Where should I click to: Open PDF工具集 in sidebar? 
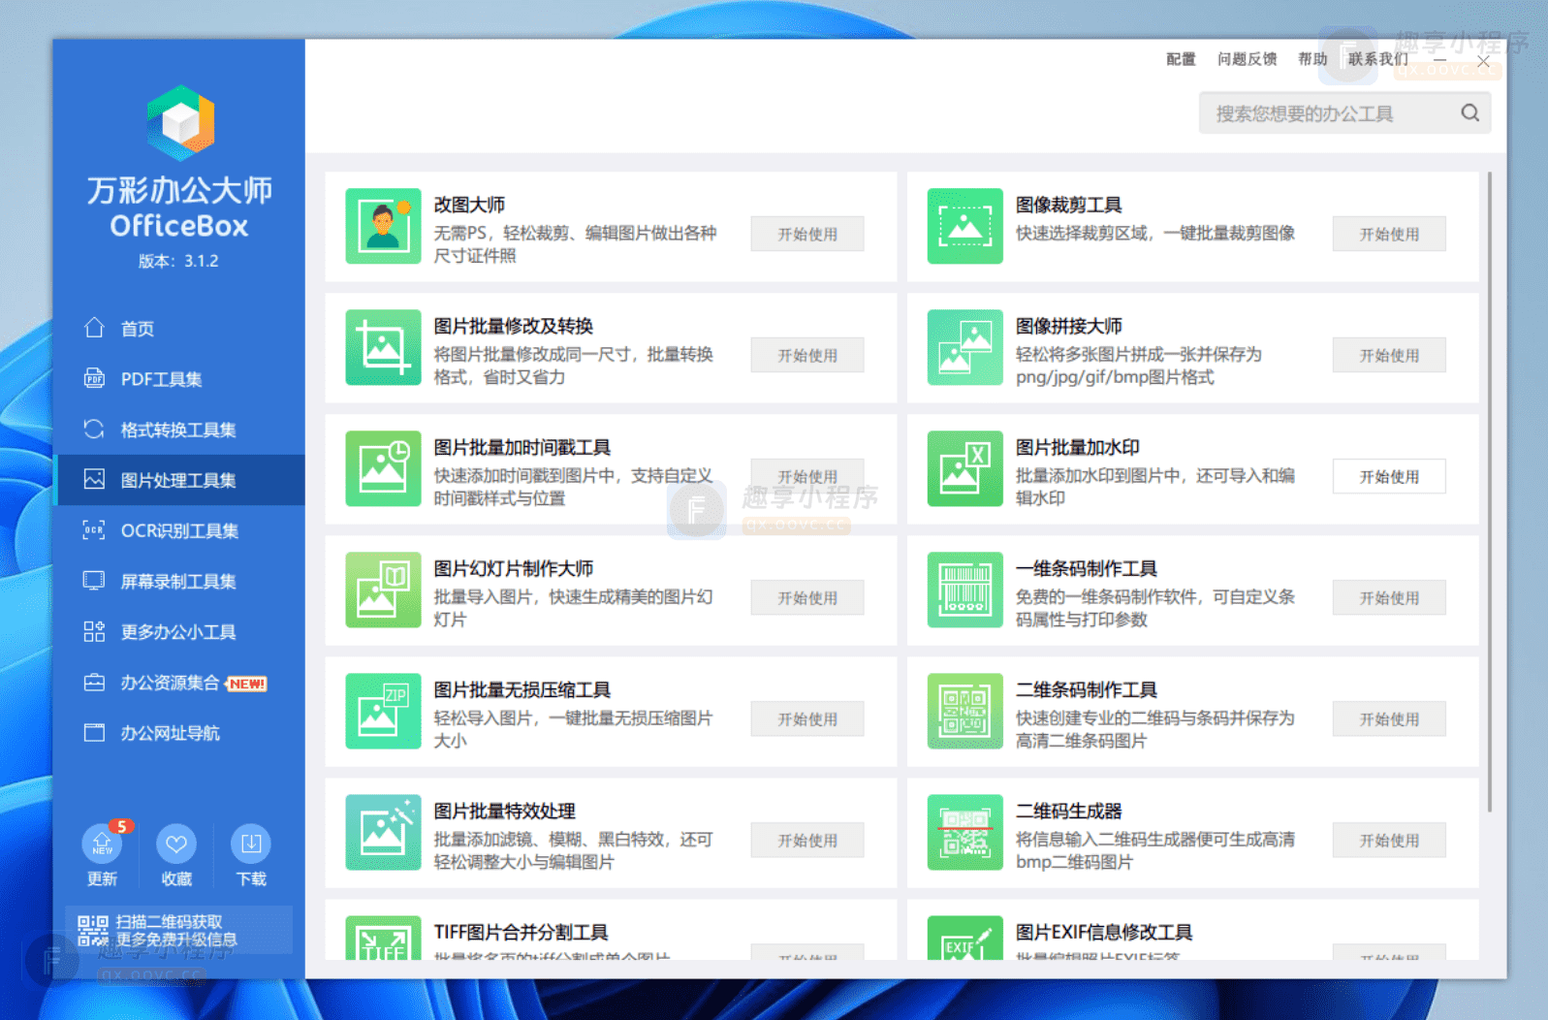(179, 379)
